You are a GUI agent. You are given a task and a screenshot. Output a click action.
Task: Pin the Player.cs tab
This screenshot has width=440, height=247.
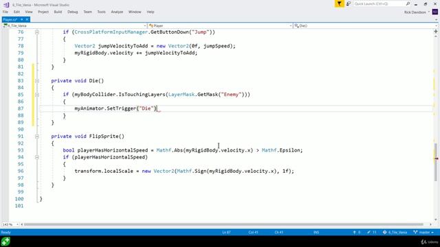[22, 19]
